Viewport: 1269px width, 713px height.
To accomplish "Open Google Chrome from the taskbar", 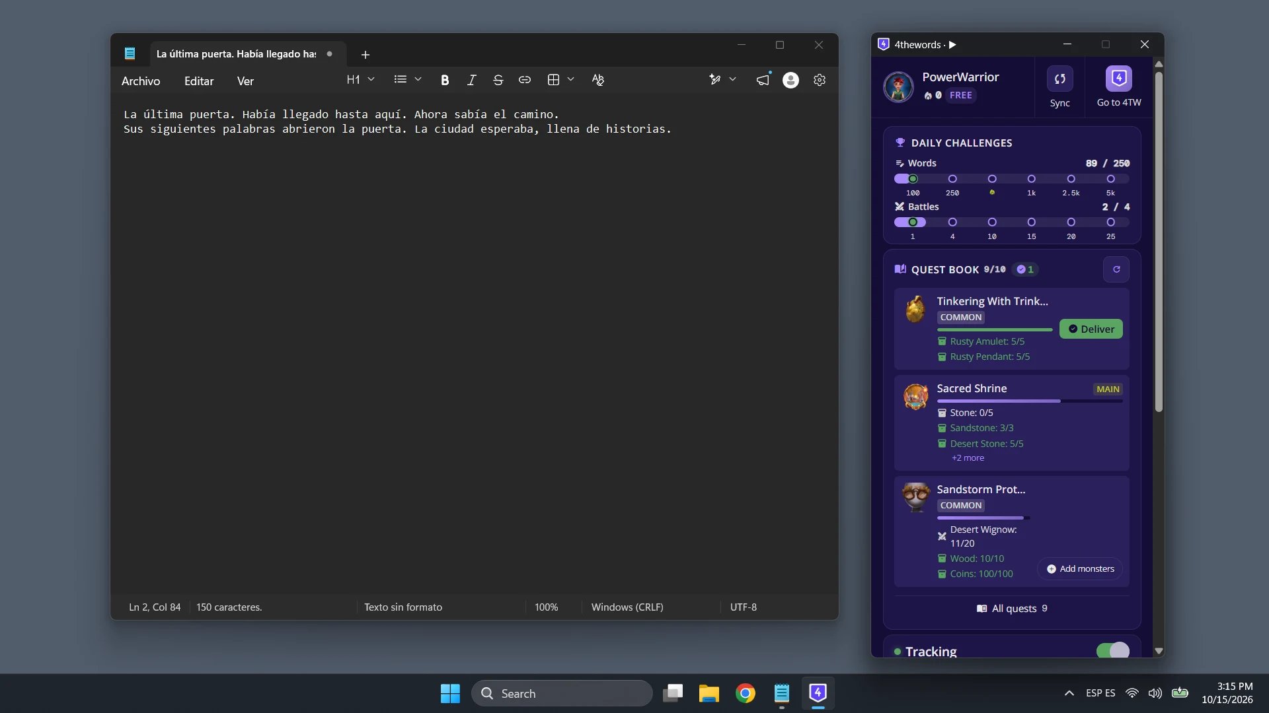I will [746, 693].
